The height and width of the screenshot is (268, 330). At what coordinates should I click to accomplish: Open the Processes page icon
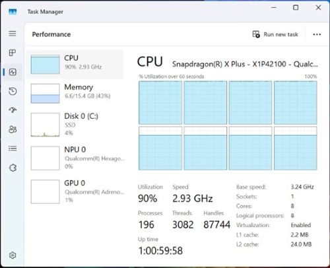tap(13, 53)
